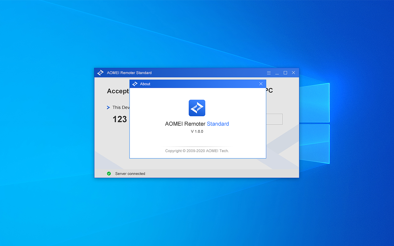Image resolution: width=394 pixels, height=246 pixels.
Task: Click the partner ID input field behind dialog
Action: 274,119
